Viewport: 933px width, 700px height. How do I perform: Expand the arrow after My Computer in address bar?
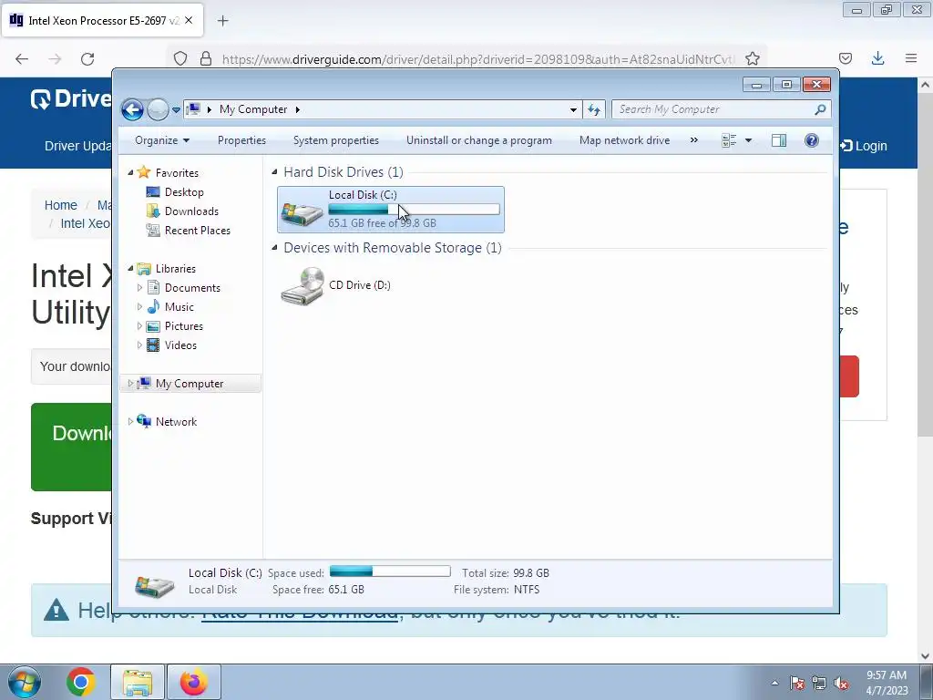(x=298, y=109)
